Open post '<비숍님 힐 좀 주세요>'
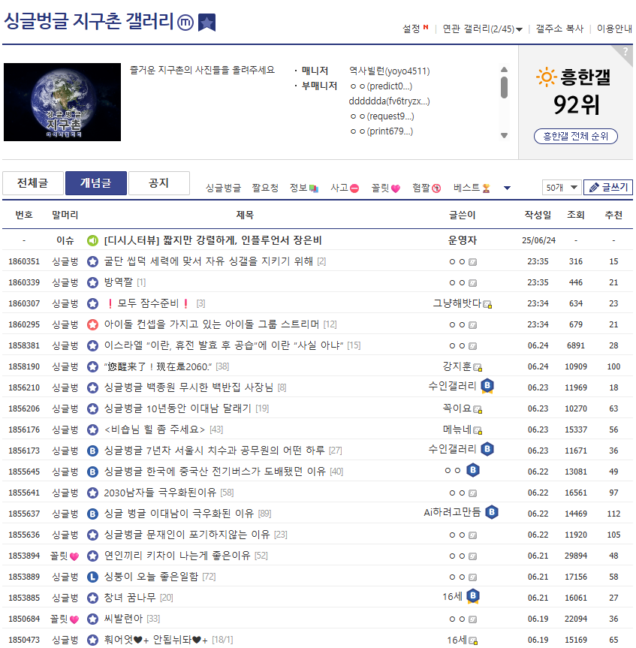Screen dimensions: 636x648 click(155, 429)
